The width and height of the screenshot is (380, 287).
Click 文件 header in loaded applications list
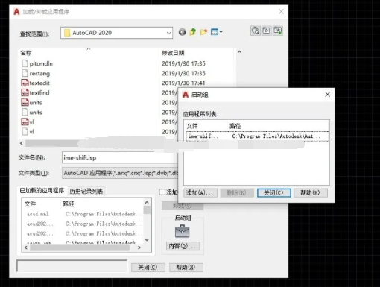tap(31, 204)
